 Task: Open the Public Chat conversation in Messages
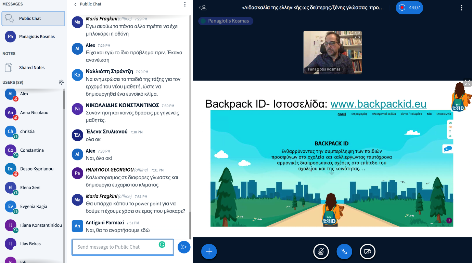[x=33, y=18]
